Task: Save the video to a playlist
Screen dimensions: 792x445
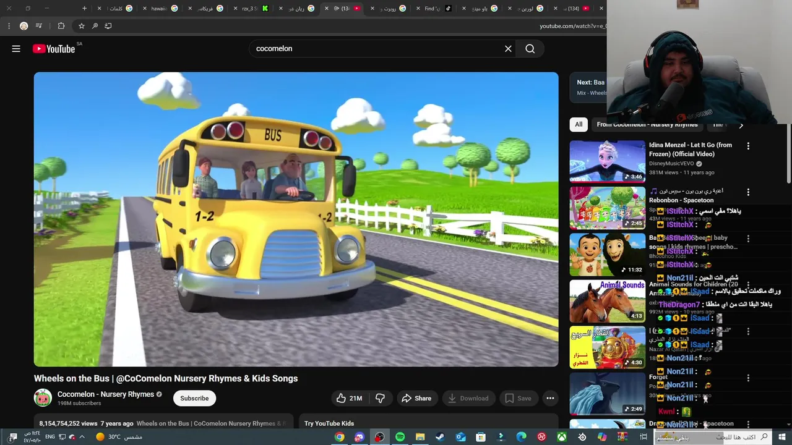Action: 518,399
